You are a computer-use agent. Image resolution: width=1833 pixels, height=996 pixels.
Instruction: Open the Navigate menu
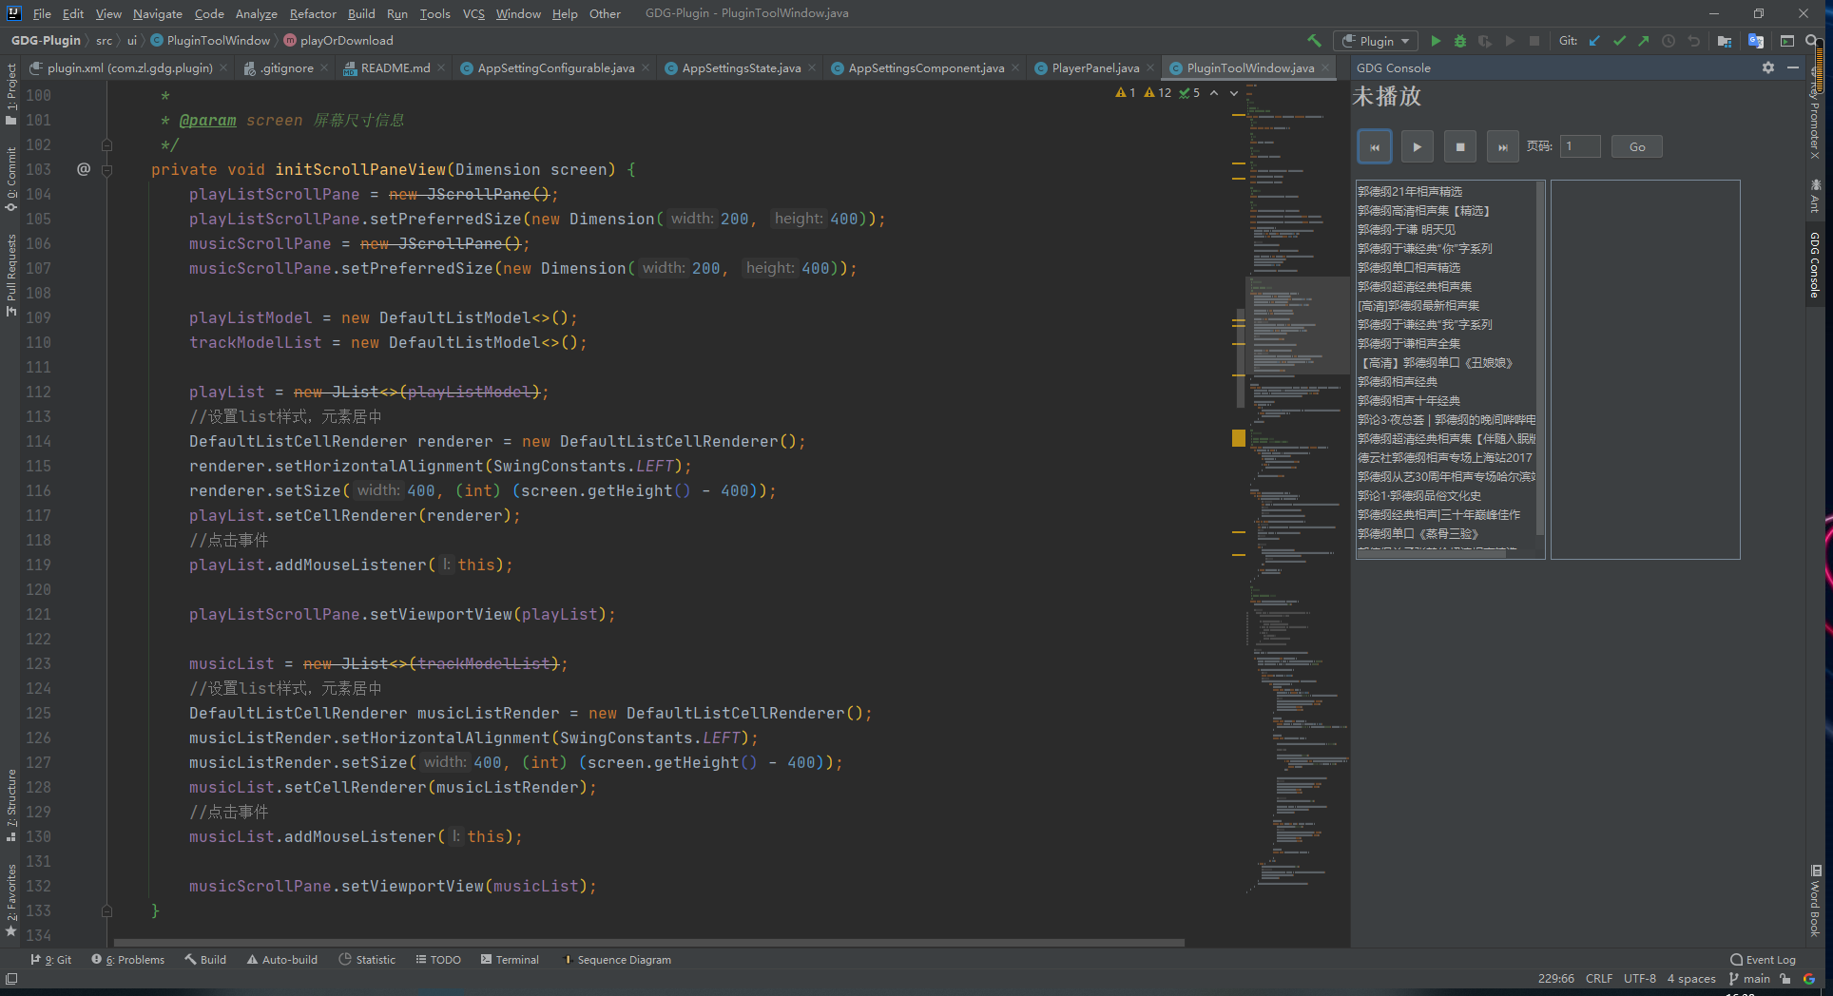pyautogui.click(x=157, y=13)
